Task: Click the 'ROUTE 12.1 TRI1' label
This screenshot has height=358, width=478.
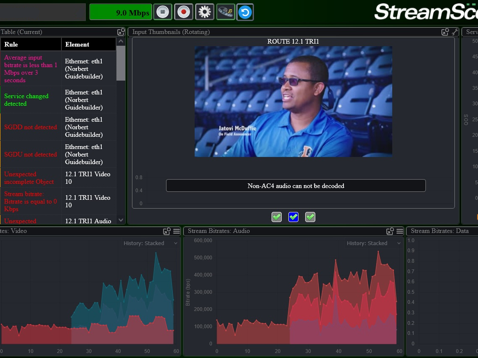Action: pos(293,42)
